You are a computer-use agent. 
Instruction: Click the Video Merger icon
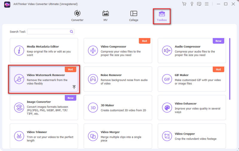[x=93, y=136]
